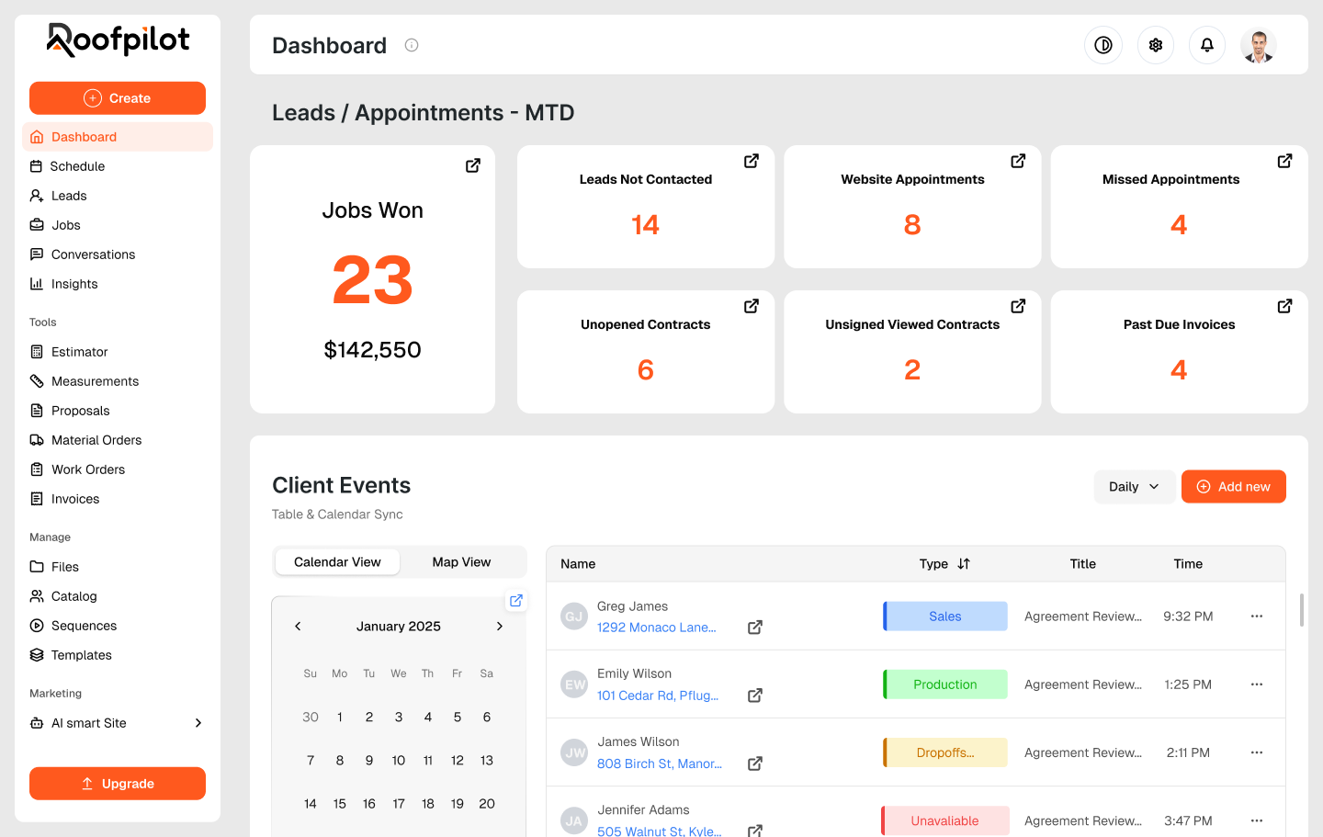Open Catalog under Manage
Screen dimensions: 1323x837
[x=118, y=596]
